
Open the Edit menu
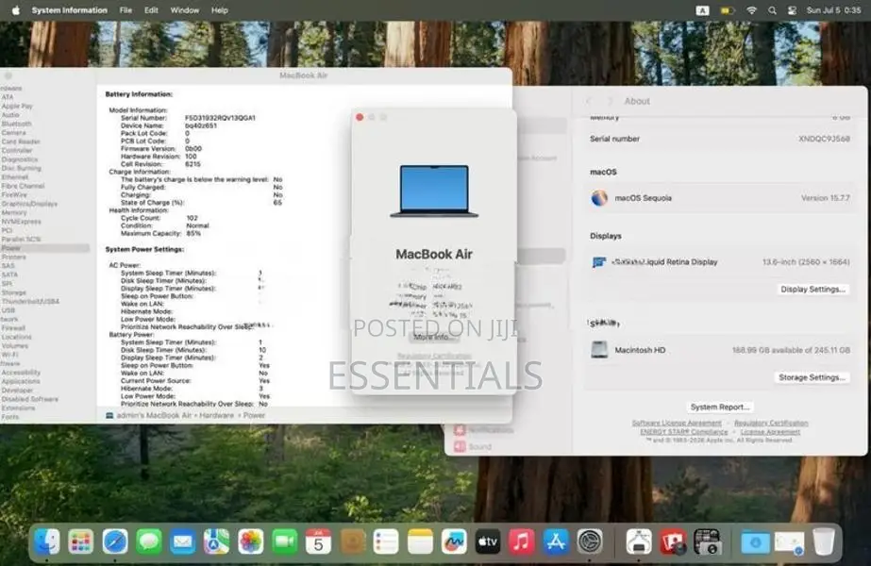151,10
